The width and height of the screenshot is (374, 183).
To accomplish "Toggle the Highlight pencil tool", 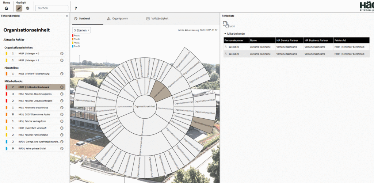I will (19, 8).
